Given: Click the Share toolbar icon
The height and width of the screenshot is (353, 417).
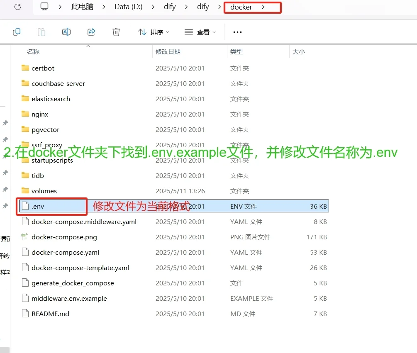Looking at the screenshot, I should 91,32.
